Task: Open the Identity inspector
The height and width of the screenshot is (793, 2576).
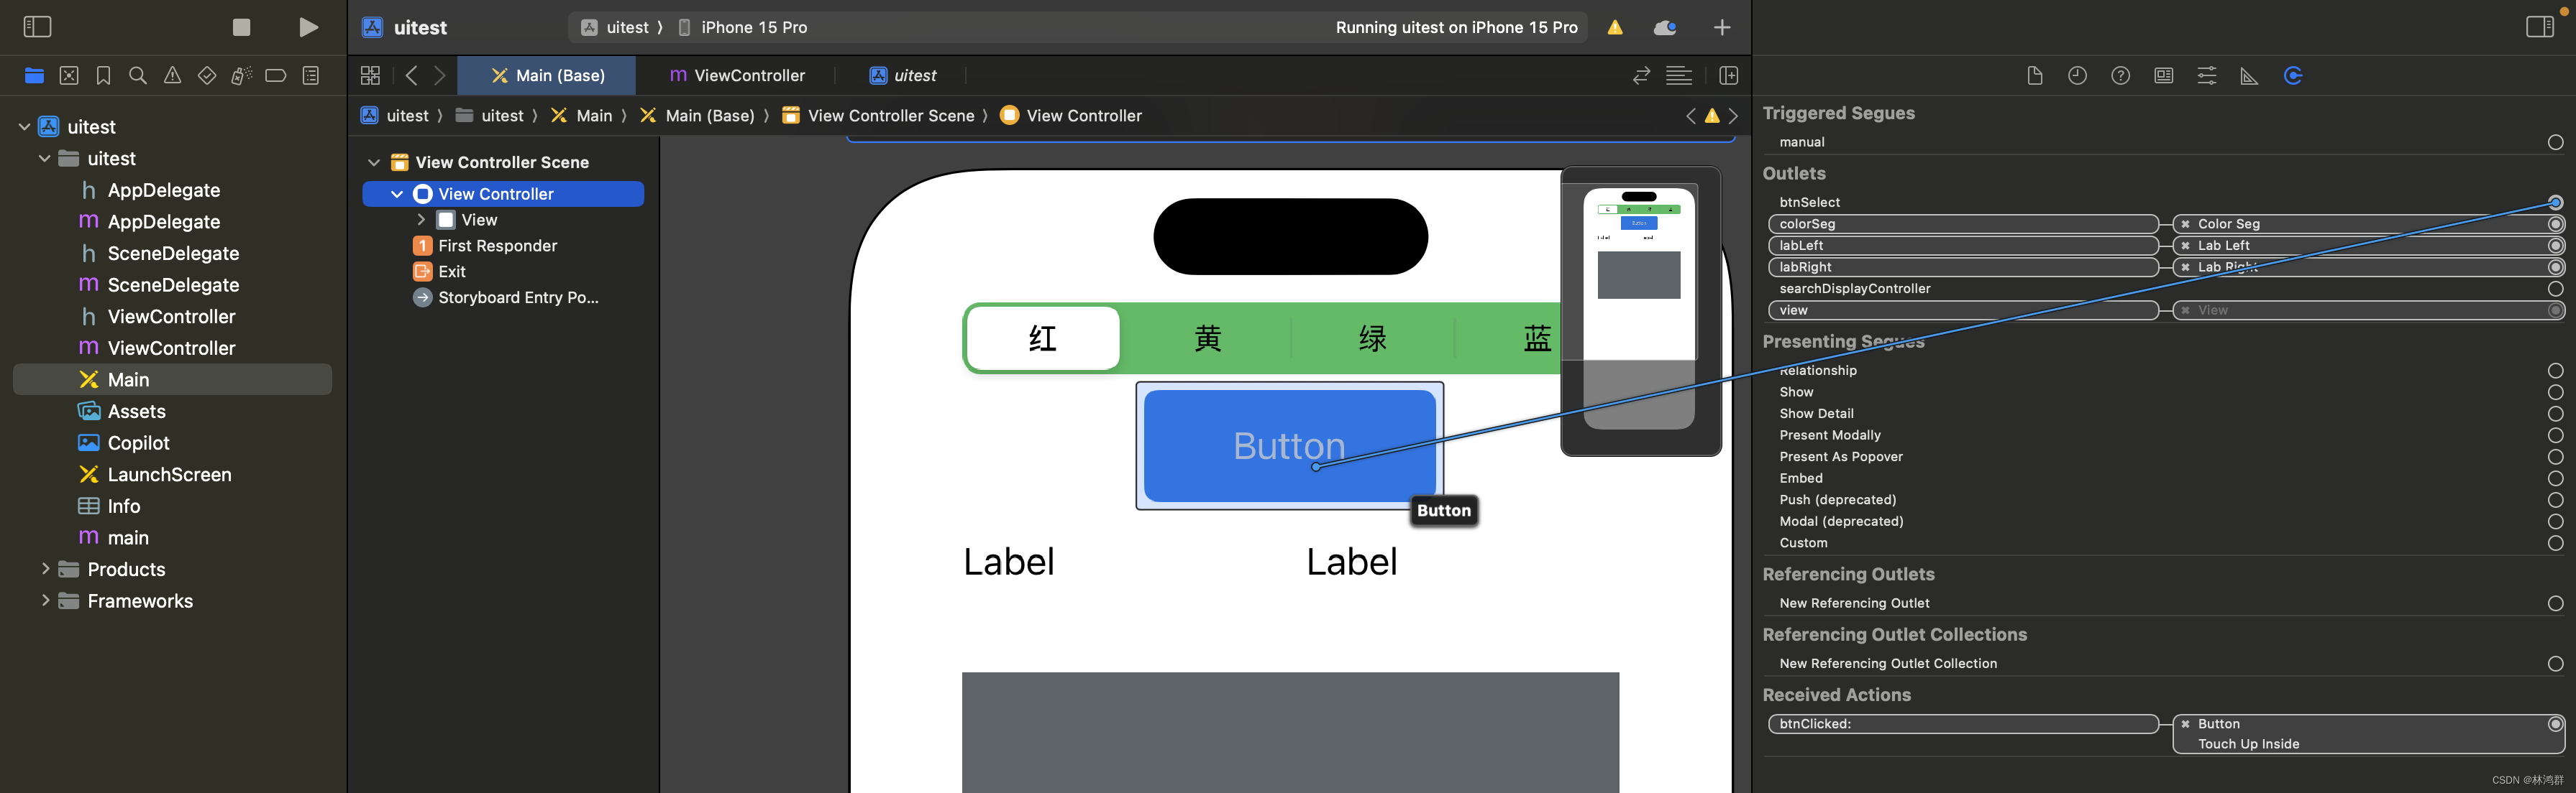Action: [x=2163, y=76]
